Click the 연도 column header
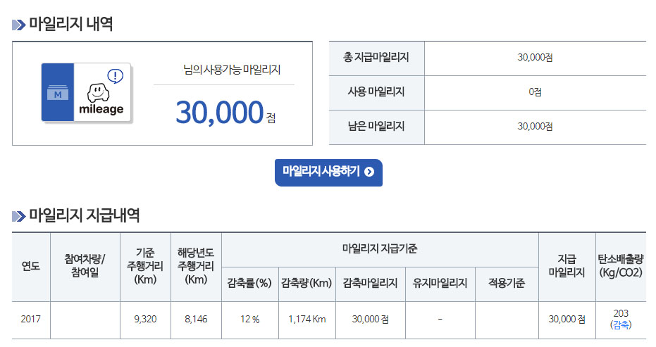This screenshot has height=347, width=656. point(31,267)
